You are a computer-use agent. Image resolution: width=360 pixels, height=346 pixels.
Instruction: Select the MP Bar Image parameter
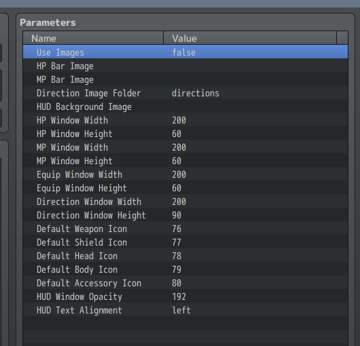point(185,79)
